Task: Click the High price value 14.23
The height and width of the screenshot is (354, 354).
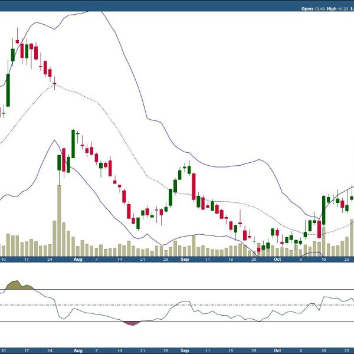Action: click(x=343, y=9)
